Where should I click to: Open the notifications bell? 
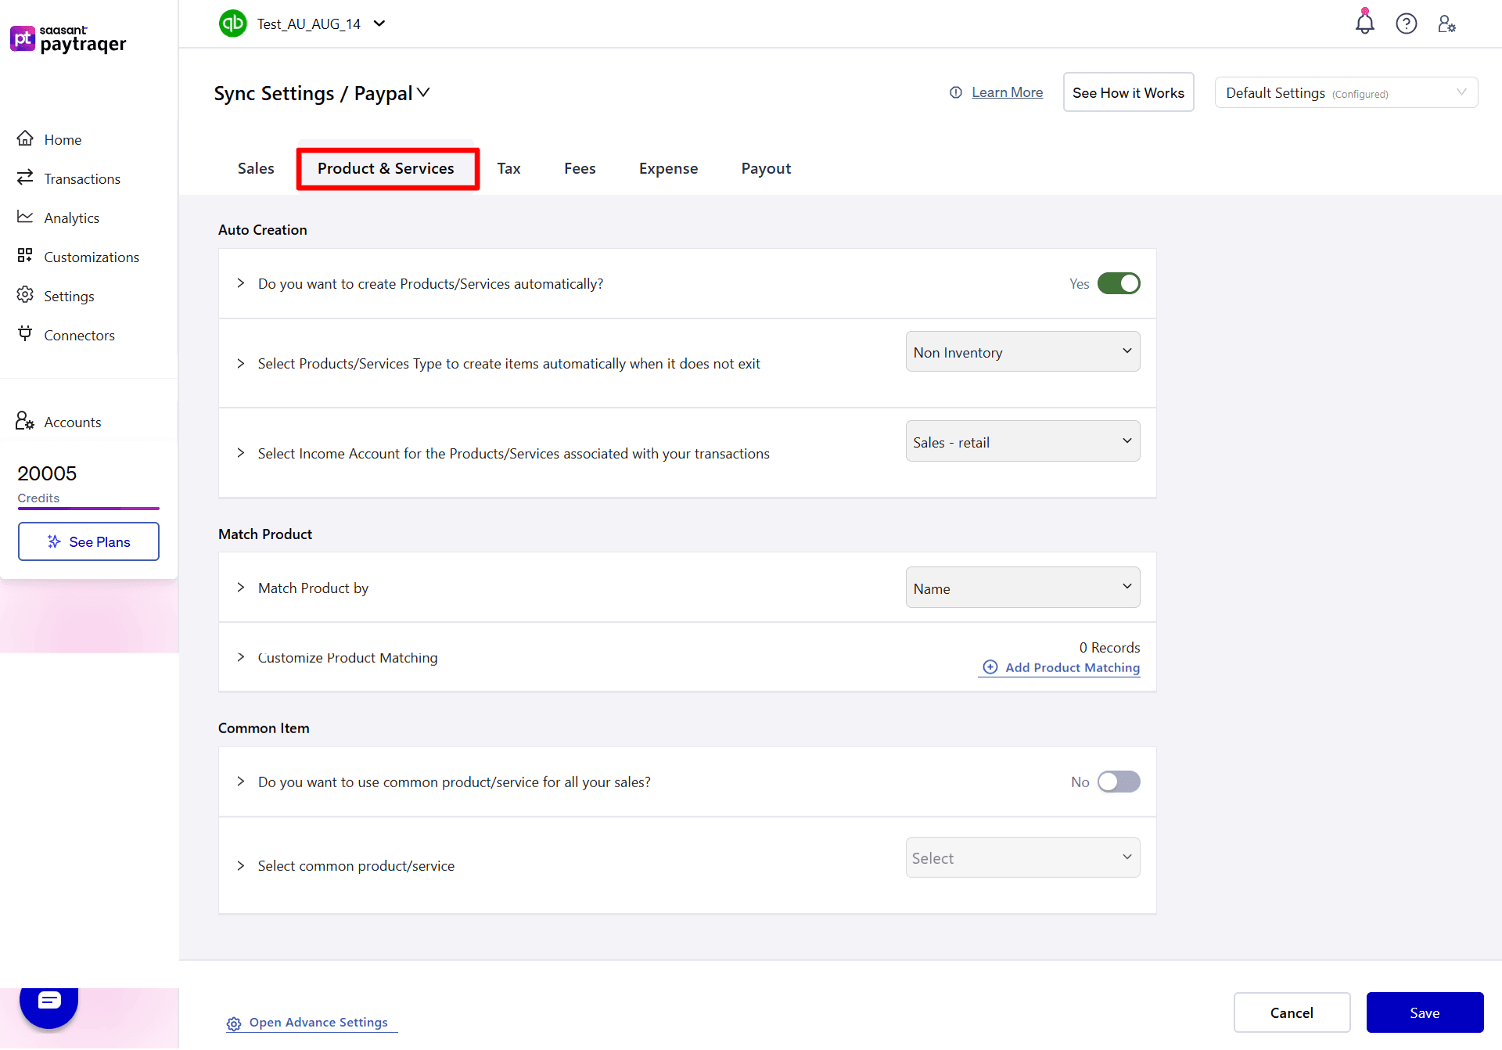[x=1364, y=23]
